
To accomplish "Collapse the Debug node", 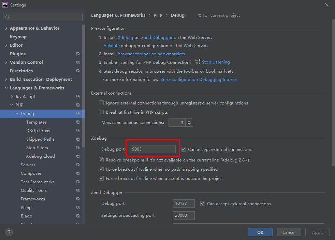I will pyautogui.click(x=17, y=113).
